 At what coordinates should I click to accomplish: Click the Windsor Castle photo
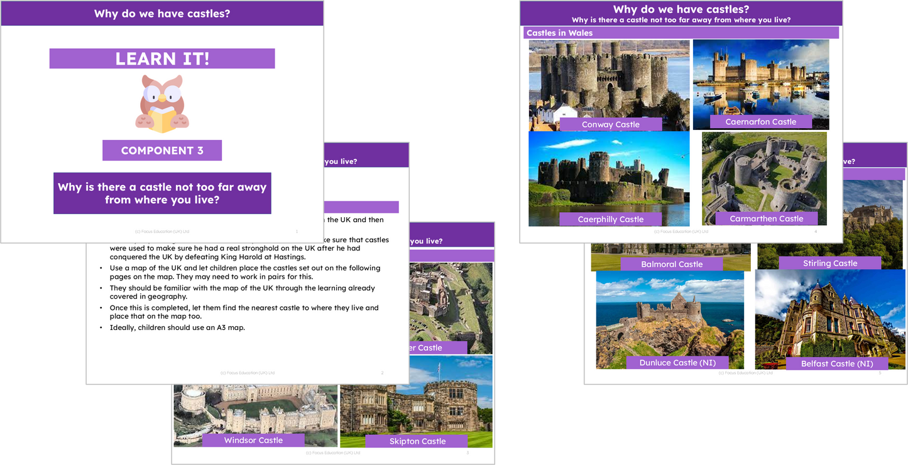coord(254,408)
